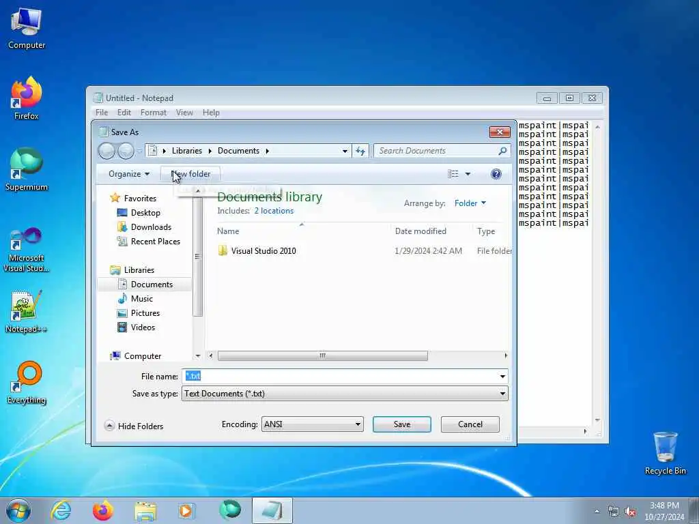This screenshot has height=524, width=699.
Task: Open Windows Explorer from the taskbar
Action: [145, 510]
